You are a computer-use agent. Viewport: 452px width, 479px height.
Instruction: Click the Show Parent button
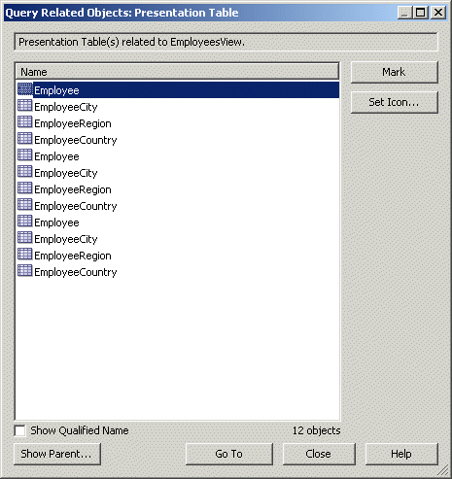[57, 454]
